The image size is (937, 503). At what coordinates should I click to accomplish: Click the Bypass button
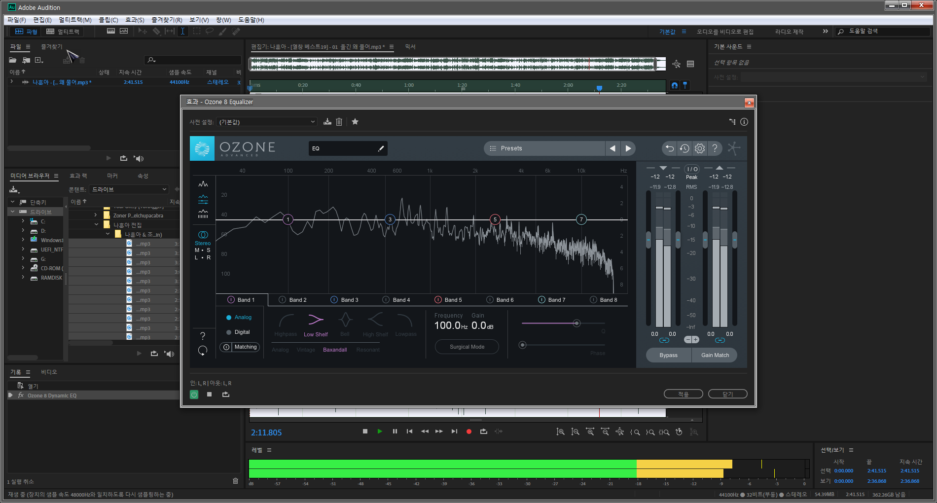(x=669, y=355)
